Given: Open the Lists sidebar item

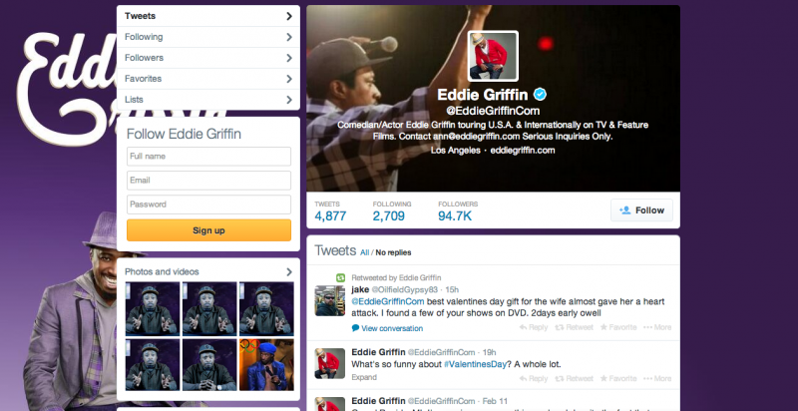Looking at the screenshot, I should click(208, 99).
